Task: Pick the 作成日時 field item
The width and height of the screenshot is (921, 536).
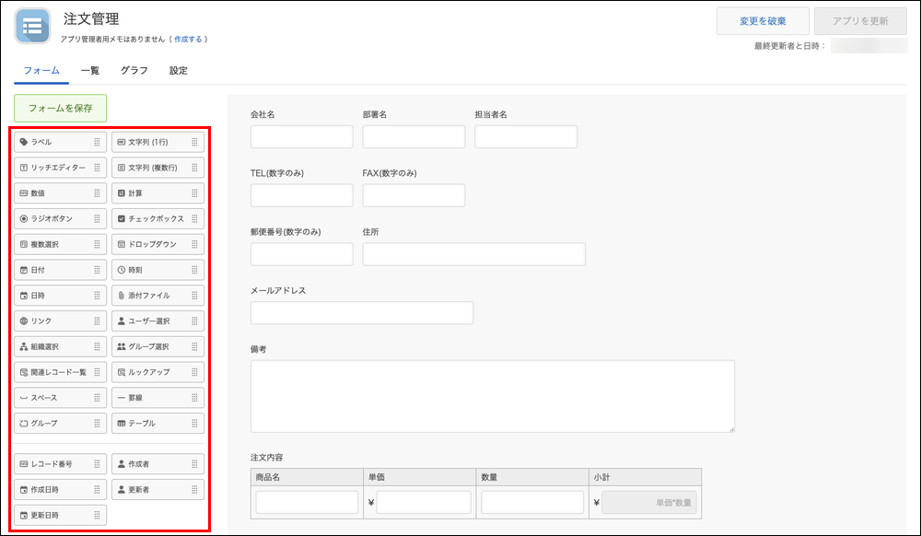Action: [61, 490]
